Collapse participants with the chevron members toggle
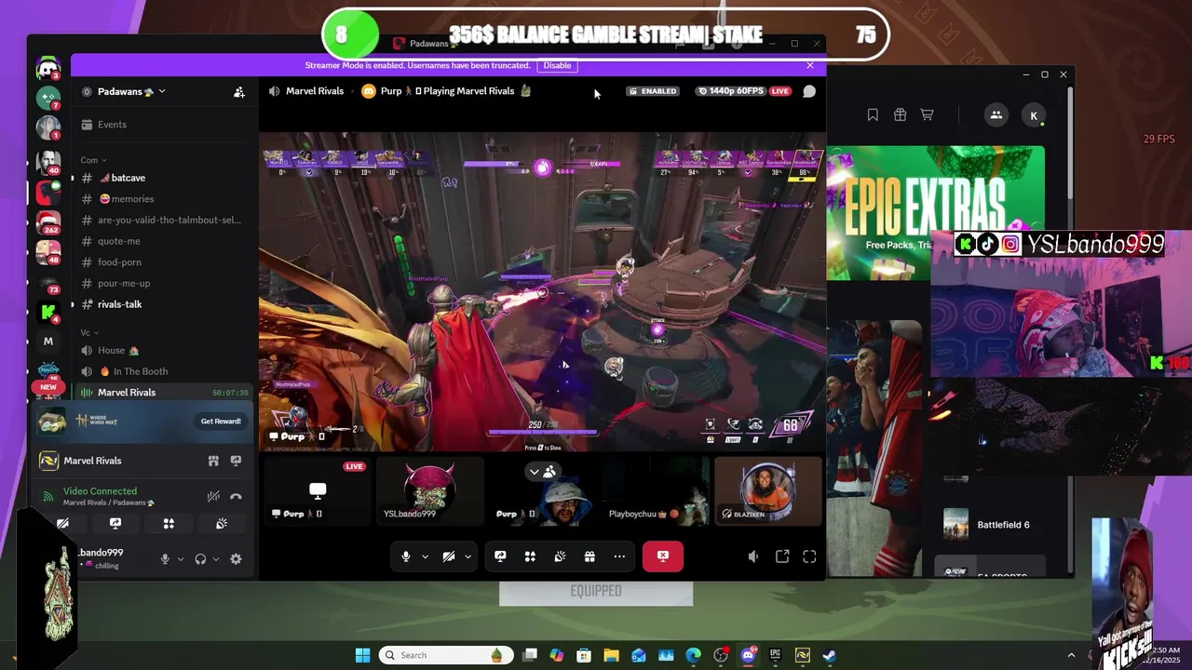The width and height of the screenshot is (1192, 670). (x=542, y=472)
